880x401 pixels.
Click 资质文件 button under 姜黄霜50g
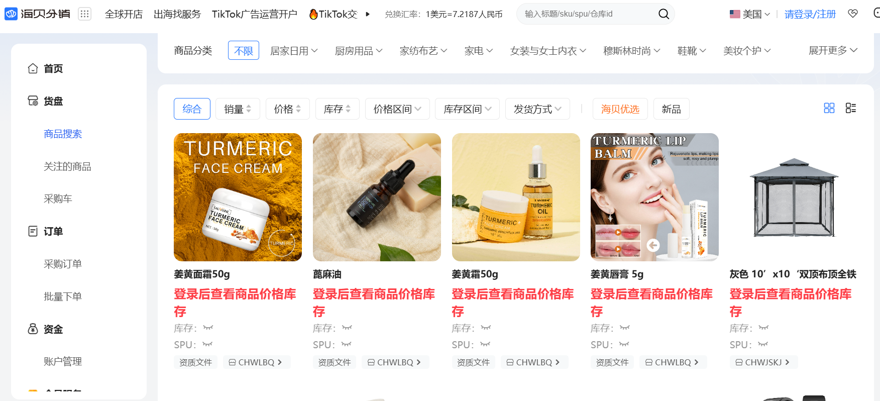[473, 362]
